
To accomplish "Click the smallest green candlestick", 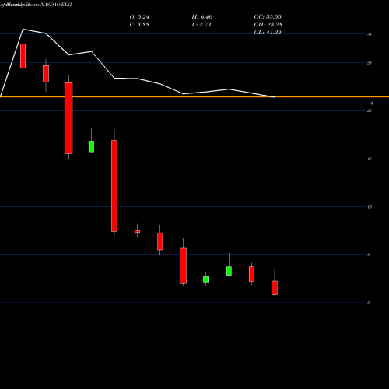I will 205,279.
